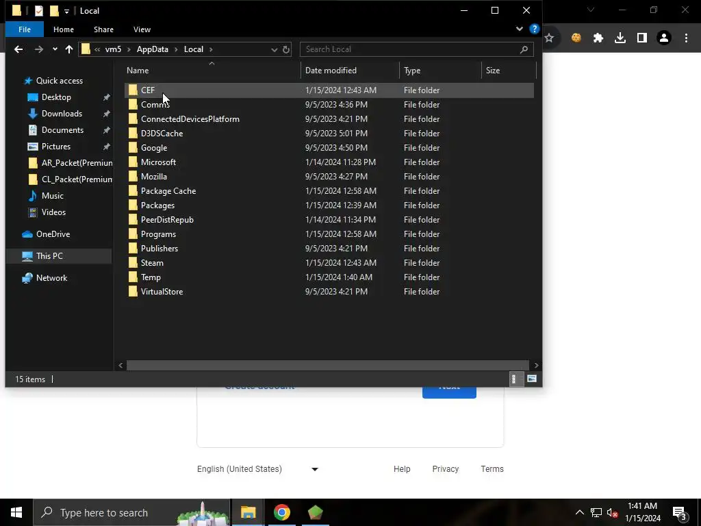Open Desktop in navigation pane
Screen dimensions: 701x526
(56, 97)
